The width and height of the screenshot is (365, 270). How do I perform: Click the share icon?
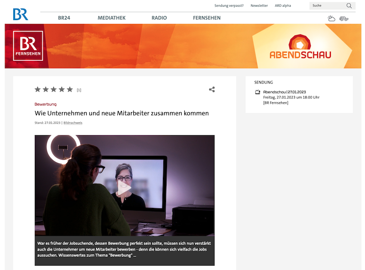[212, 90]
